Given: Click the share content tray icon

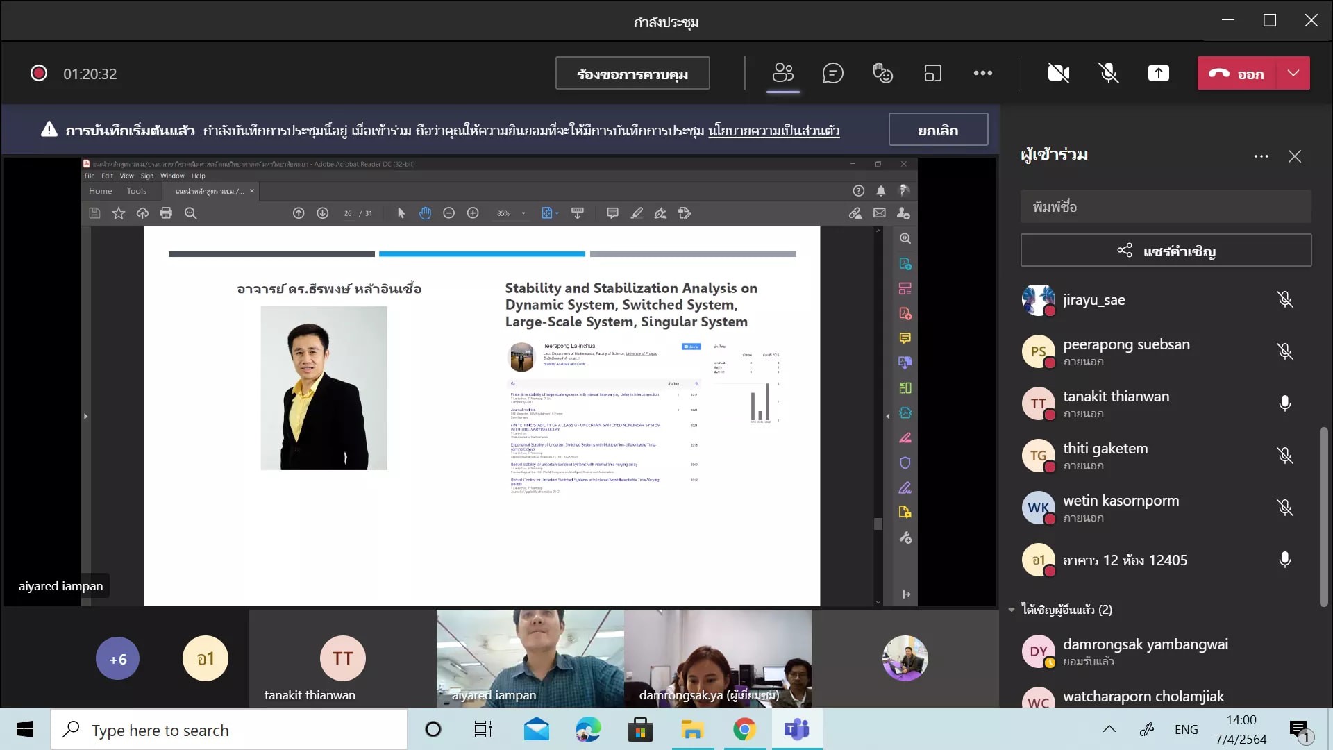Looking at the screenshot, I should pos(1158,73).
